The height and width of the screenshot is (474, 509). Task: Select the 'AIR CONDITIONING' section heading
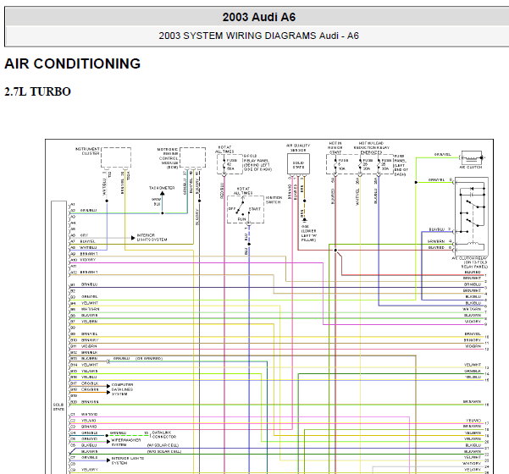point(72,63)
